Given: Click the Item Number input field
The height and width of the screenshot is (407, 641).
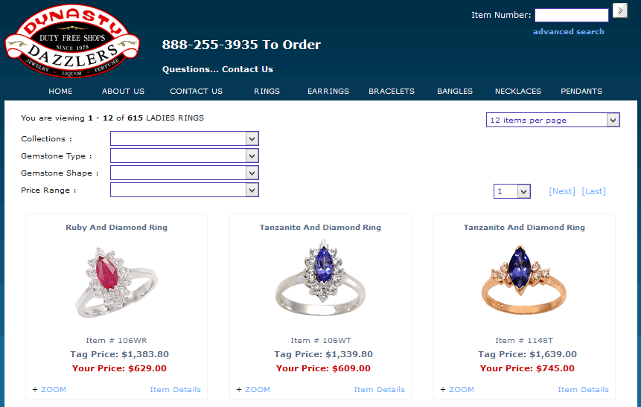Looking at the screenshot, I should coord(572,15).
